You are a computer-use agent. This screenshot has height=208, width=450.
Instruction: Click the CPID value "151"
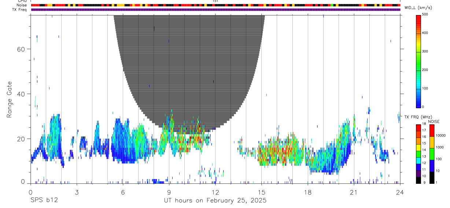pyautogui.click(x=215, y=1)
